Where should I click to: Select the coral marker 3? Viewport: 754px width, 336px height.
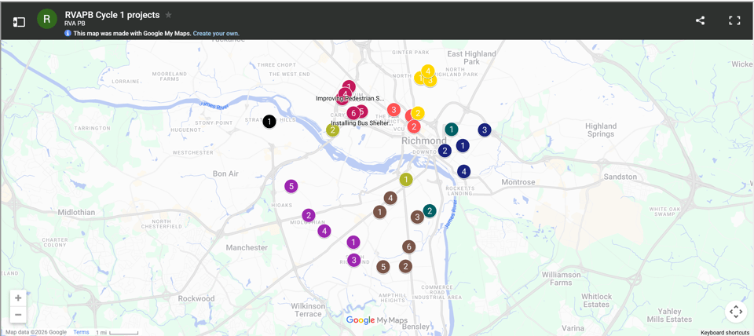tap(393, 110)
